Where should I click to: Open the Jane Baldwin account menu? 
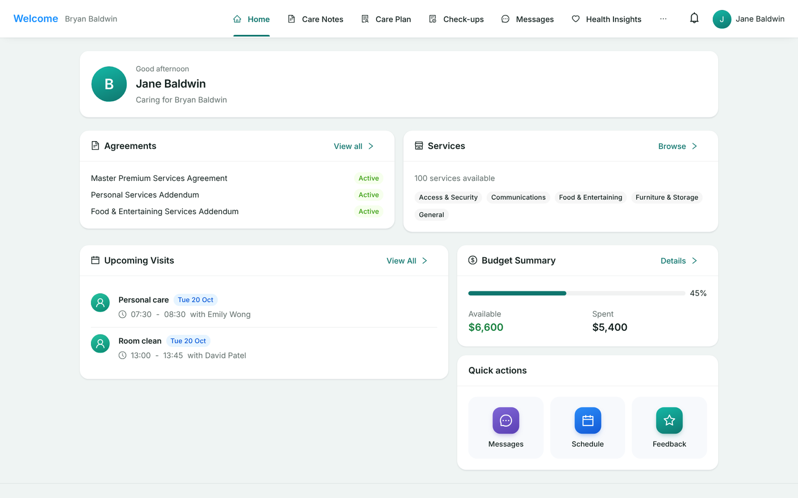pyautogui.click(x=749, y=19)
